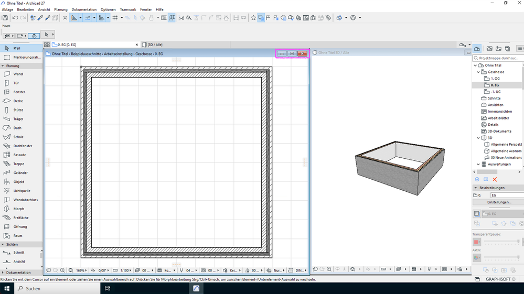524x294 pixels.
Task: Click the Undo arrow in toolbar
Action: pos(15,18)
